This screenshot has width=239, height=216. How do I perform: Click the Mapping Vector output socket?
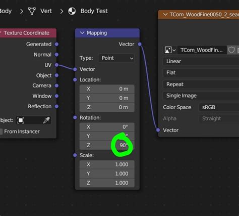pos(140,44)
